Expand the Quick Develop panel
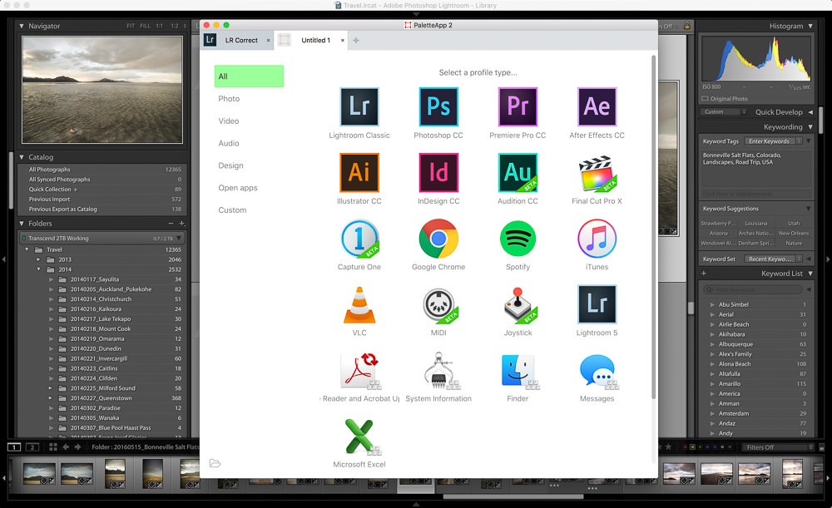Image resolution: width=832 pixels, height=508 pixels. (810, 112)
